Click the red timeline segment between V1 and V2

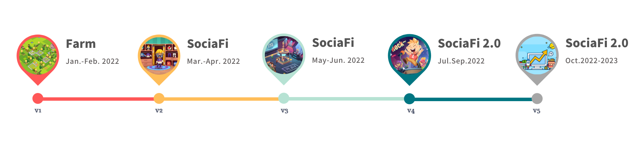coord(98,99)
